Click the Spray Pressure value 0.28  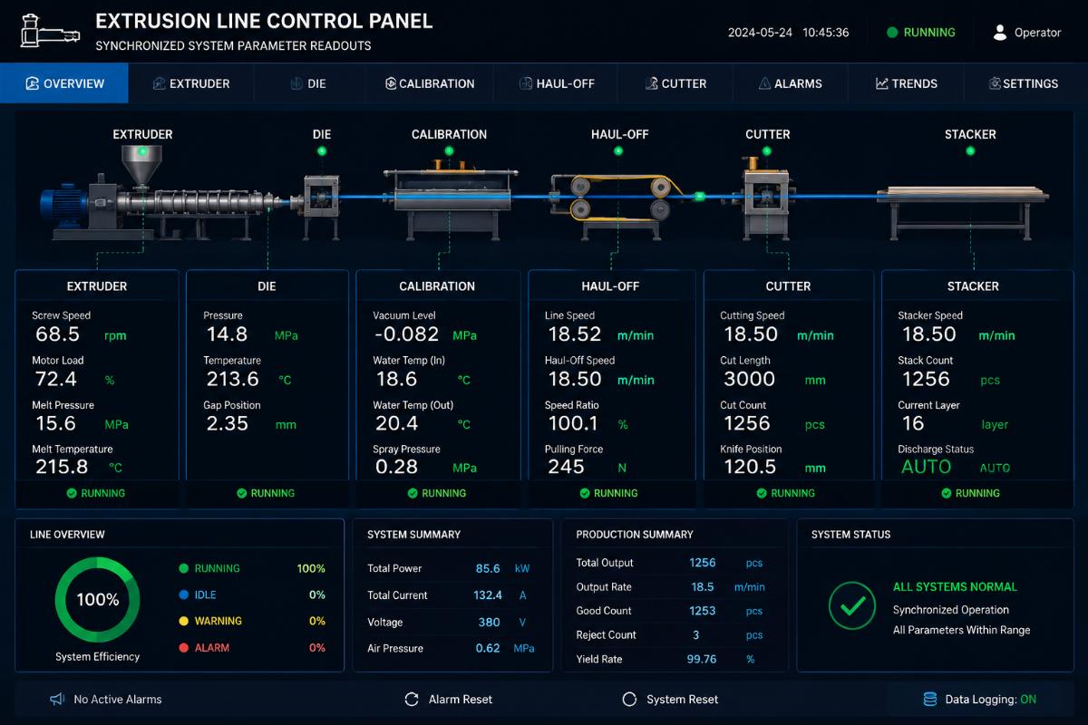click(x=396, y=467)
